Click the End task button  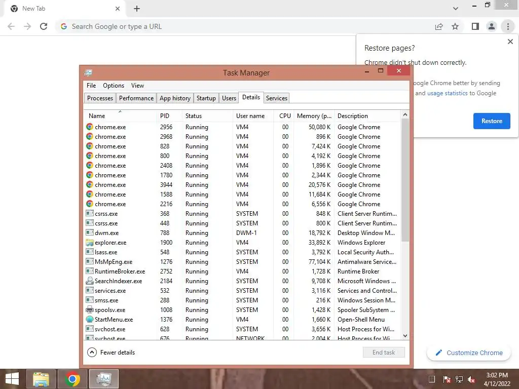pos(384,353)
